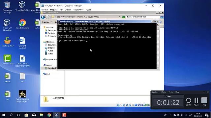Image resolution: width=211 pixels, height=118 pixels.
Task: Open Sitios recientes in the navigation pane
Action: [x=51, y=36]
